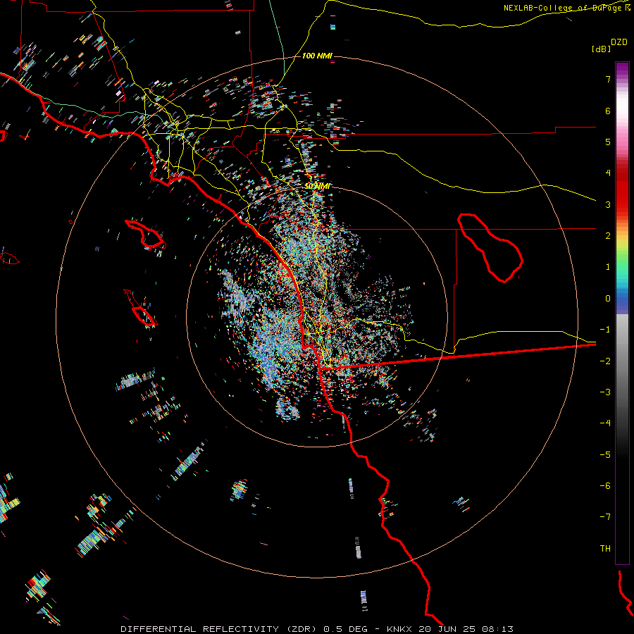Click the Salton Sea outline on map
This screenshot has width=634, height=634.
click(x=490, y=248)
